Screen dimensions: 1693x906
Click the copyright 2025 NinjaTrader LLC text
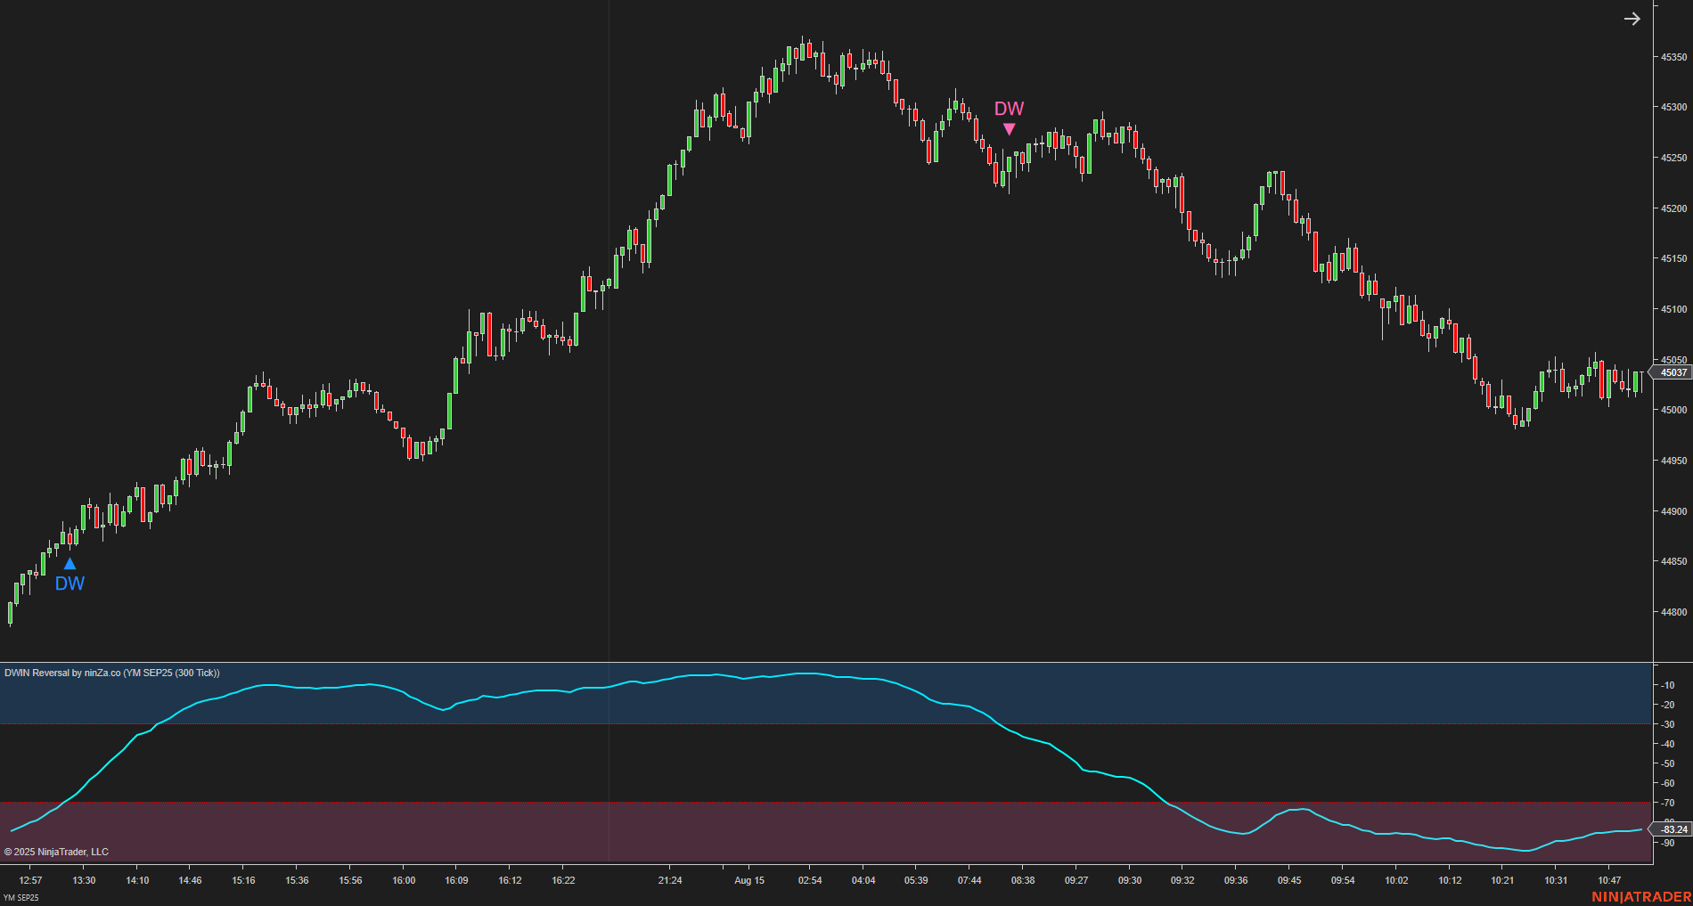(56, 852)
